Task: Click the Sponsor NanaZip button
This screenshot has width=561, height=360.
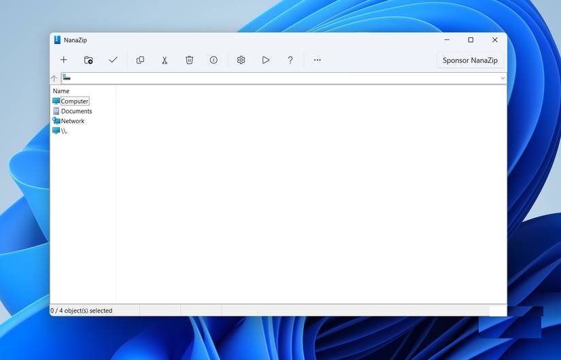Action: tap(470, 60)
